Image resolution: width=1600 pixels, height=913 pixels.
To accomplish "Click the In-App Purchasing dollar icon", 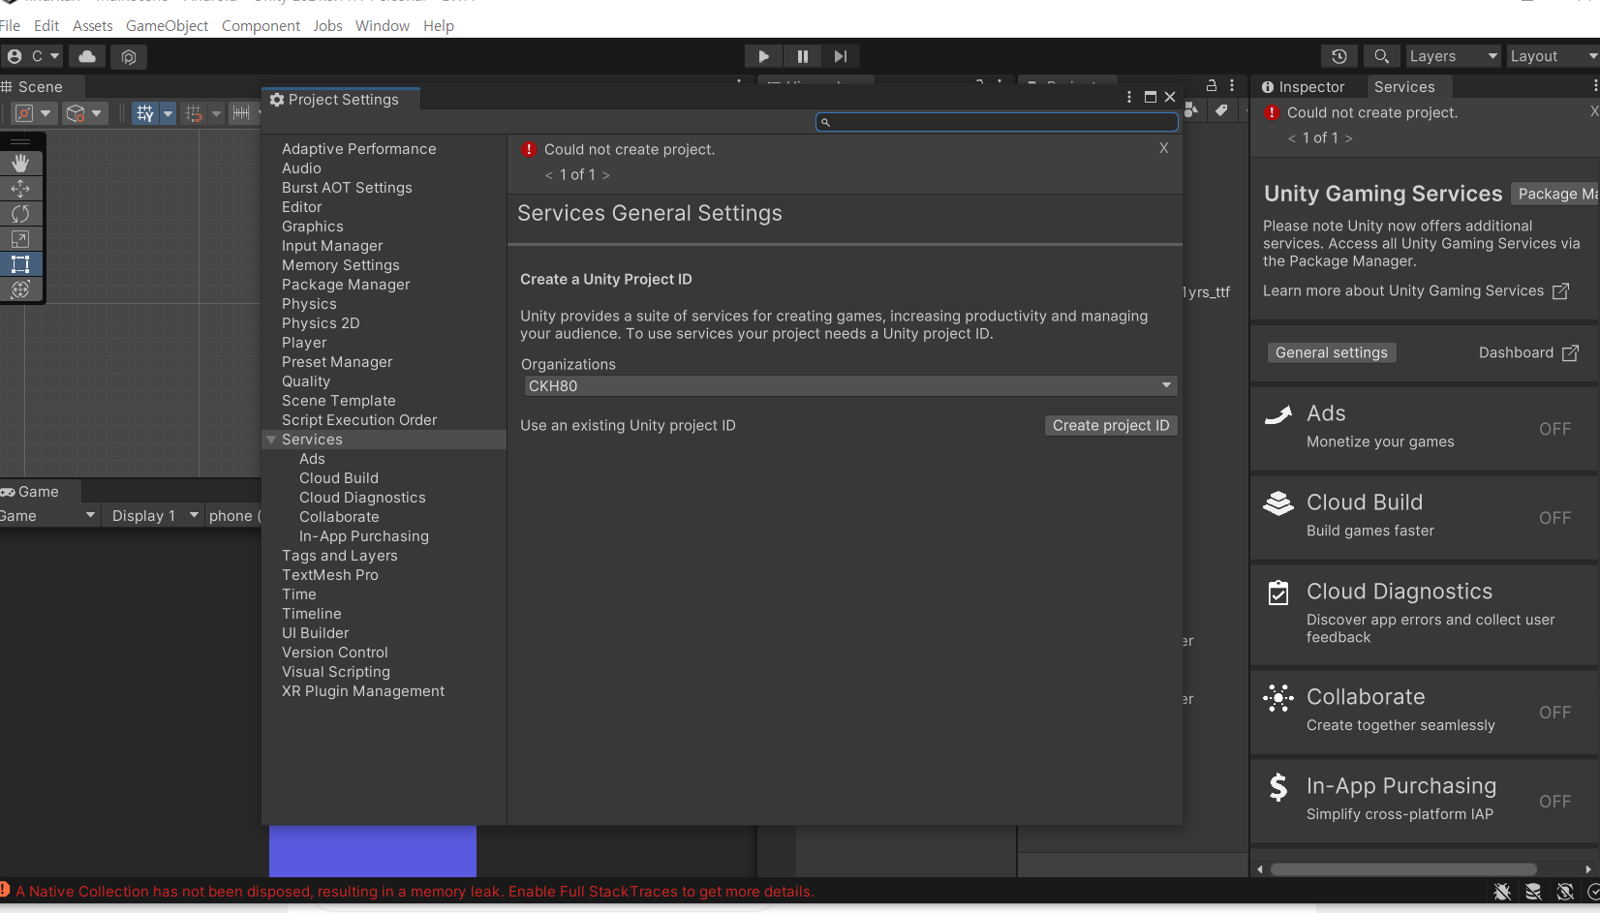I will 1278,787.
